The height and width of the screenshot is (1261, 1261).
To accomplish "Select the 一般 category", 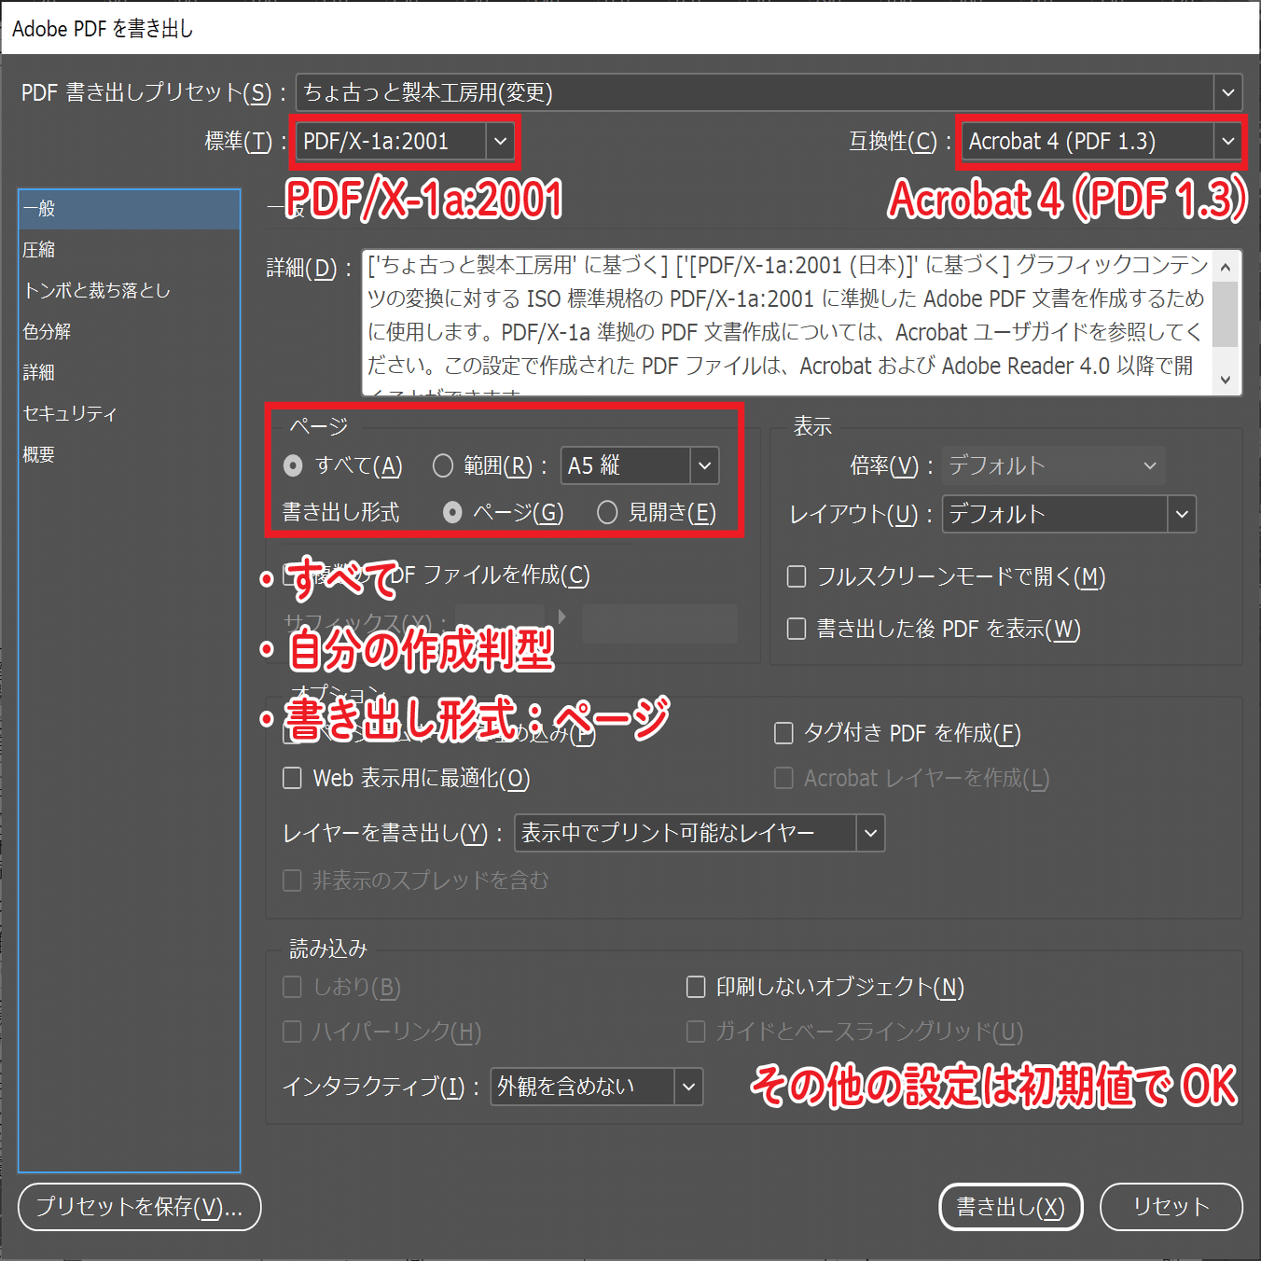I will 130,209.
